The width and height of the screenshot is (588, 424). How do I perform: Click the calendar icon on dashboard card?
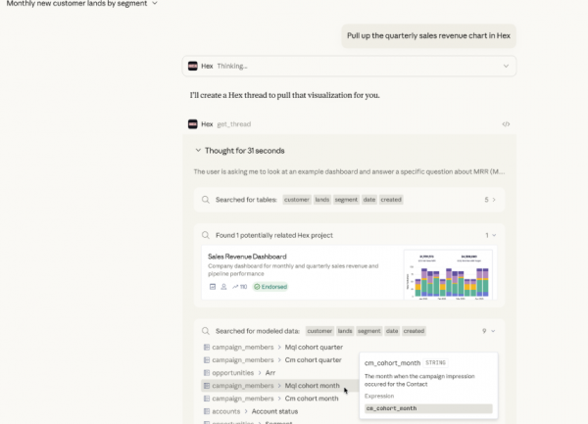pyautogui.click(x=213, y=287)
